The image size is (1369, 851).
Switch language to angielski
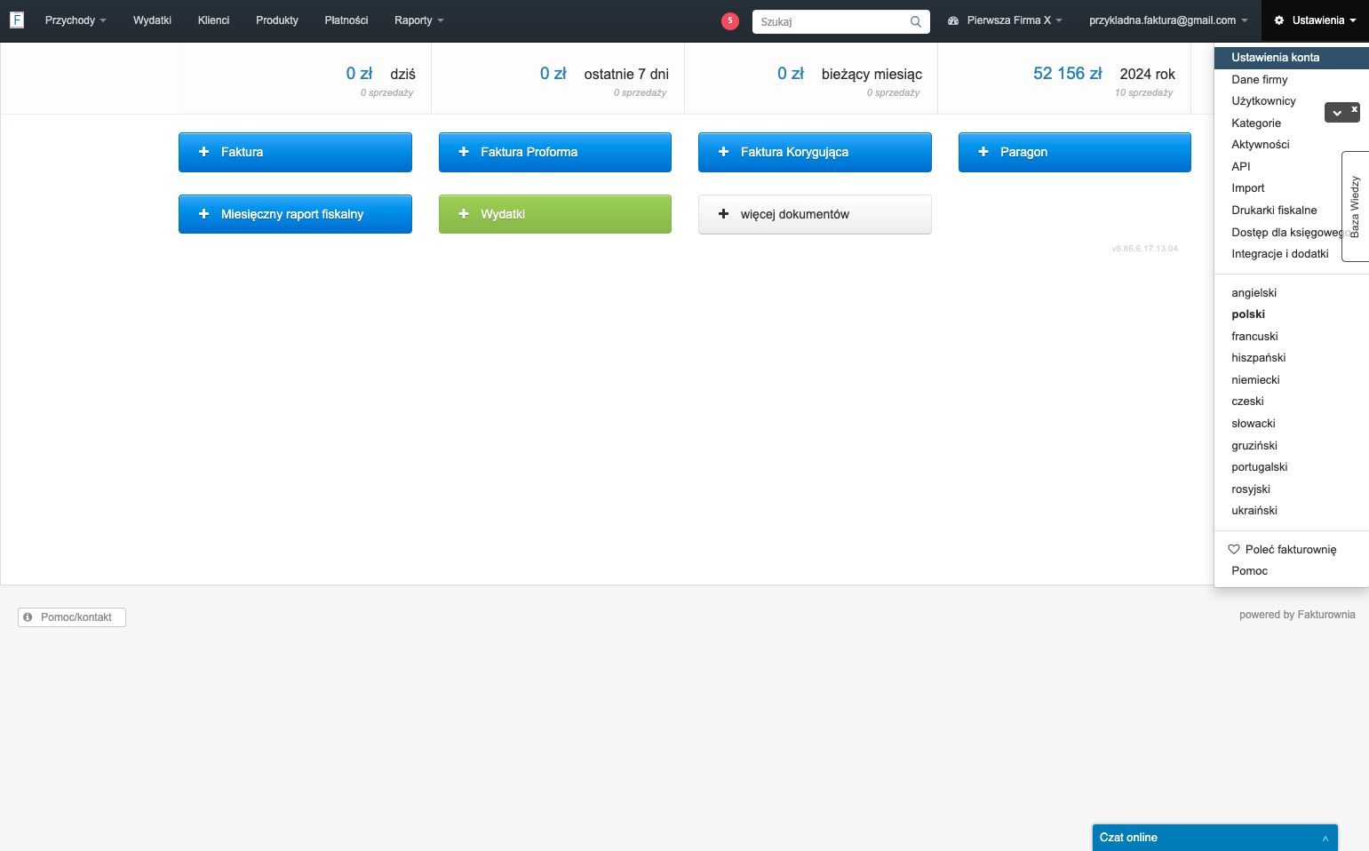(x=1291, y=292)
